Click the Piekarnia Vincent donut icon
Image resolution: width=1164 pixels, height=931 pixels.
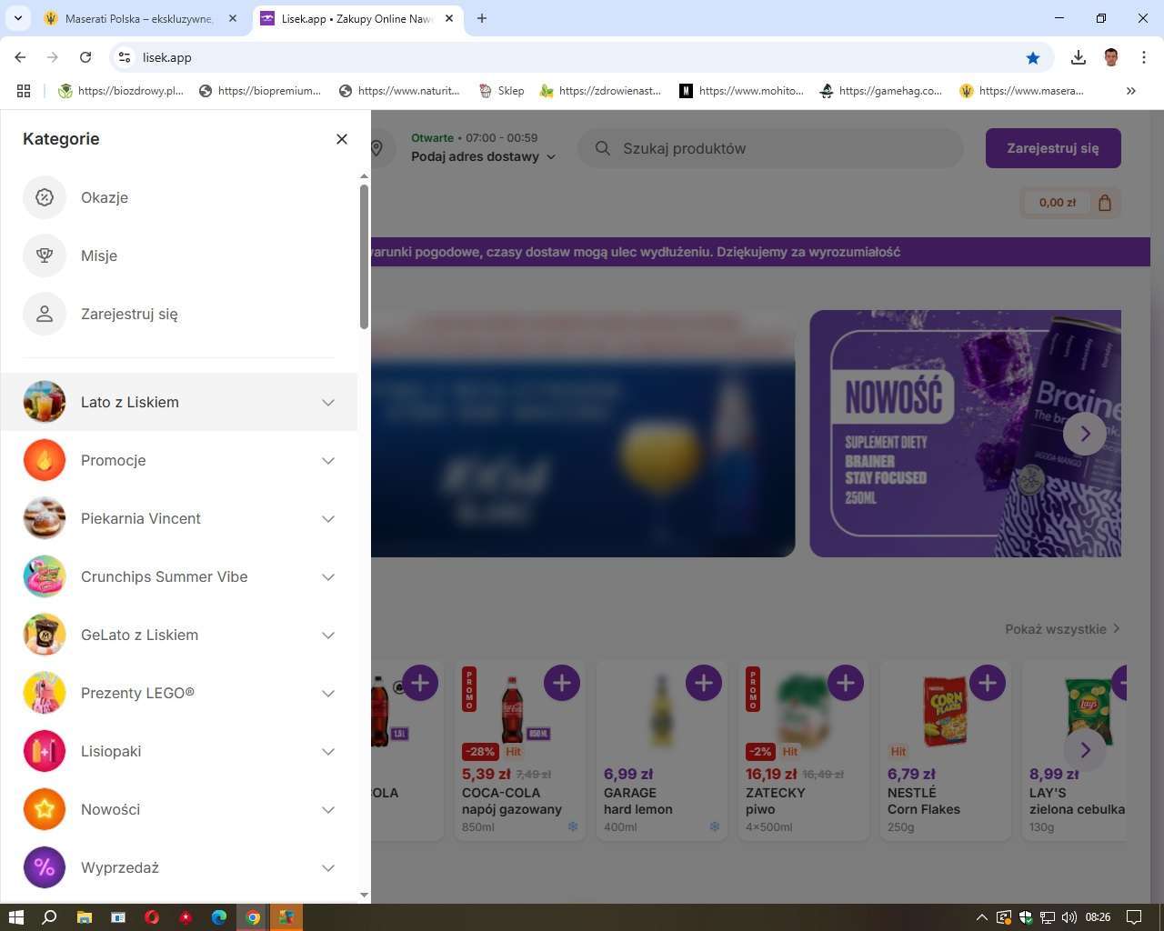pos(45,518)
